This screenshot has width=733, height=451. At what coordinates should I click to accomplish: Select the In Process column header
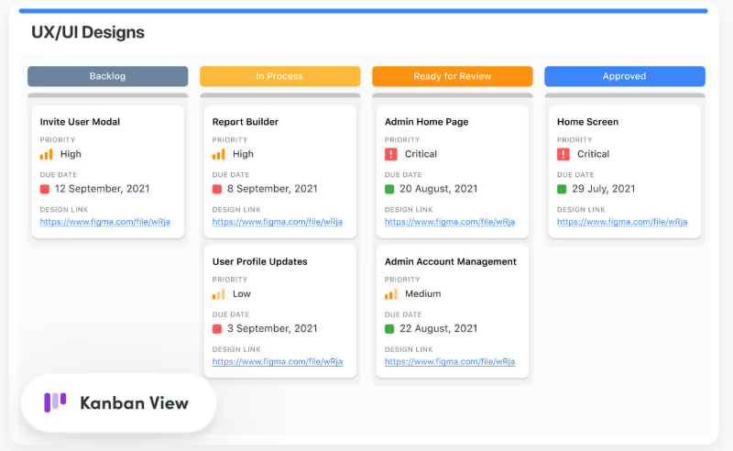(280, 76)
